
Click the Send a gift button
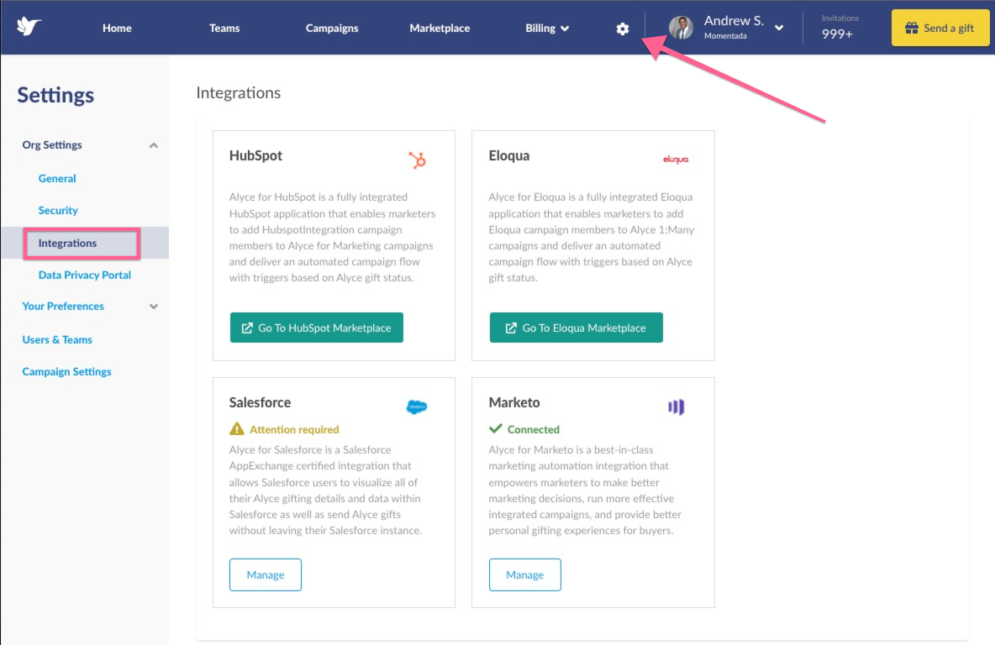940,28
